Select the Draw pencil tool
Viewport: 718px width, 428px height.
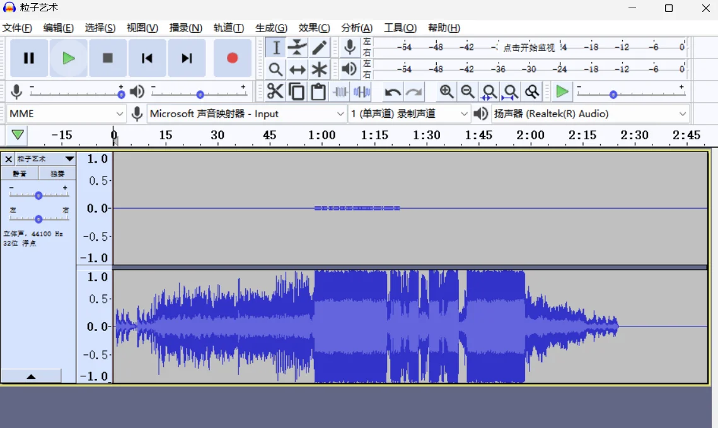(319, 47)
